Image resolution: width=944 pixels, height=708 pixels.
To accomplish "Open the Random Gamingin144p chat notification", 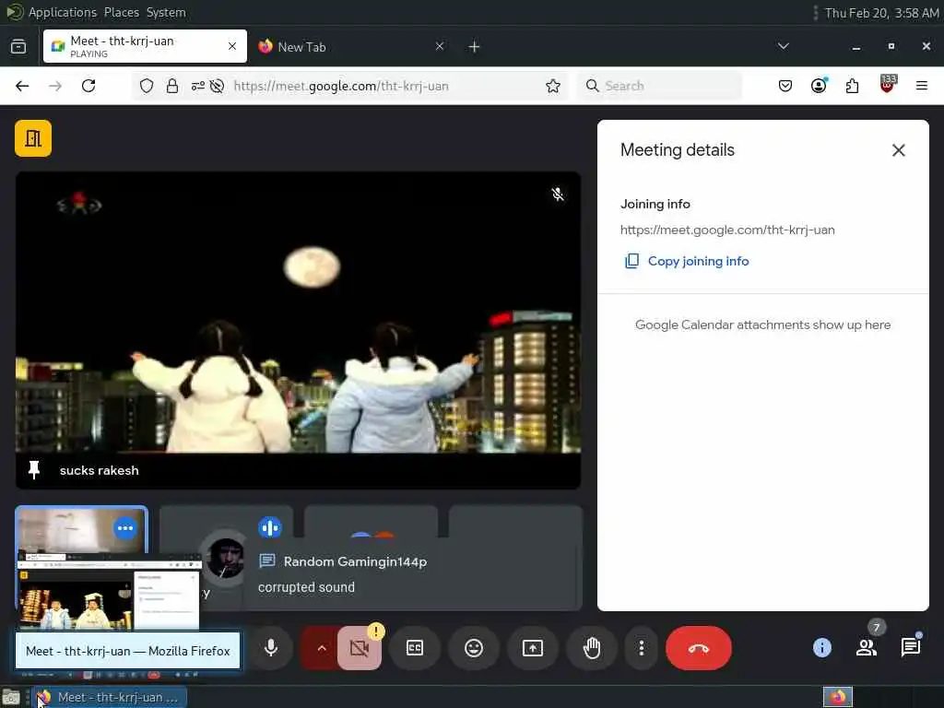I will click(412, 573).
